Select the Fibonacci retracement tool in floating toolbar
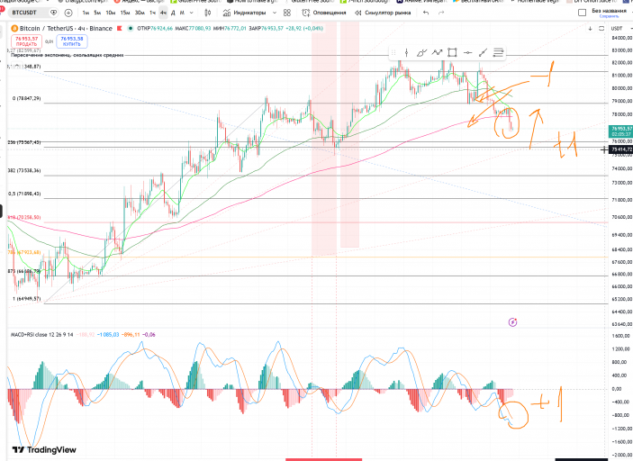633x461 pixels. point(498,52)
